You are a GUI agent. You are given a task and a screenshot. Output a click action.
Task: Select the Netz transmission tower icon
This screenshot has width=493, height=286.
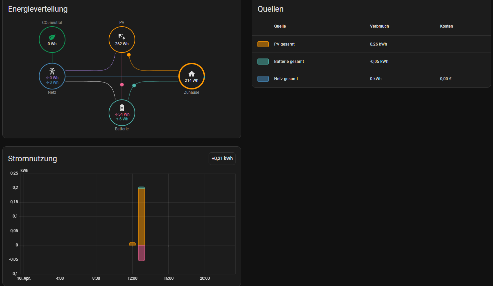tap(52, 71)
